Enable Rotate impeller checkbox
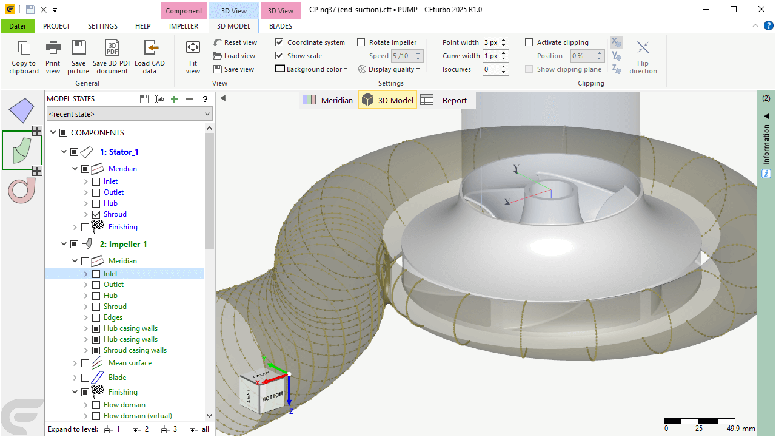776x437 pixels. [361, 42]
